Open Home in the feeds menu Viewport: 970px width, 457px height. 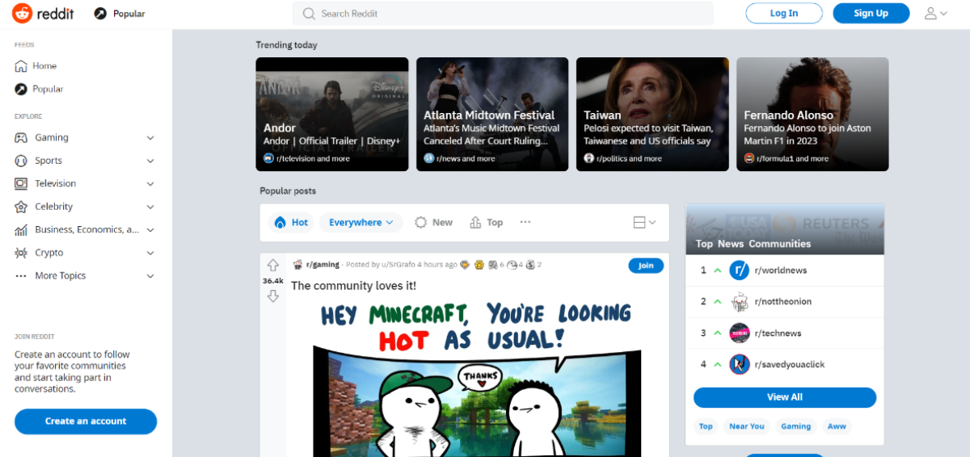tap(44, 66)
